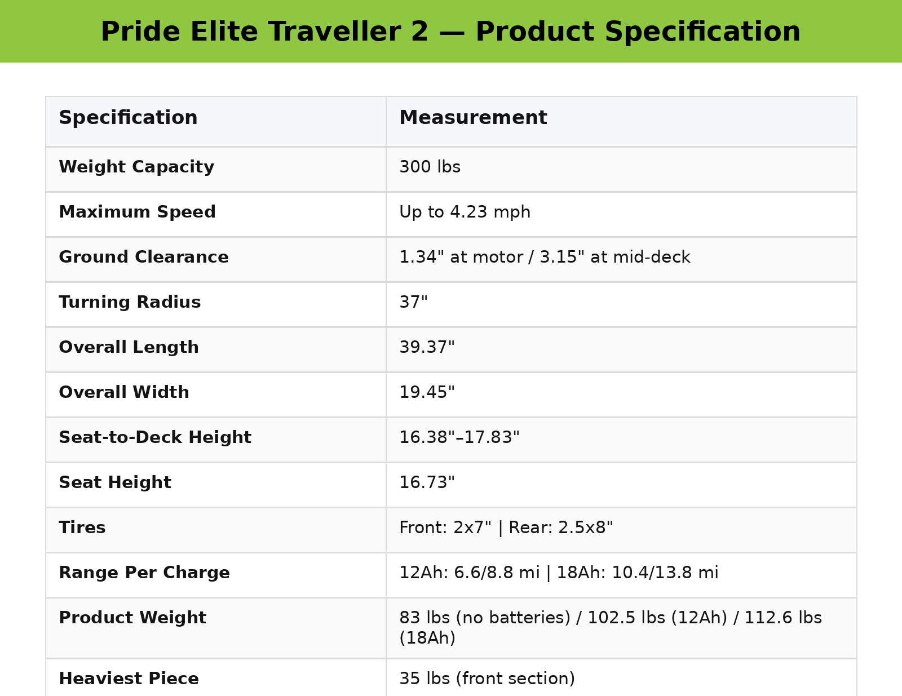Select the Range Per Charge label

144,573
